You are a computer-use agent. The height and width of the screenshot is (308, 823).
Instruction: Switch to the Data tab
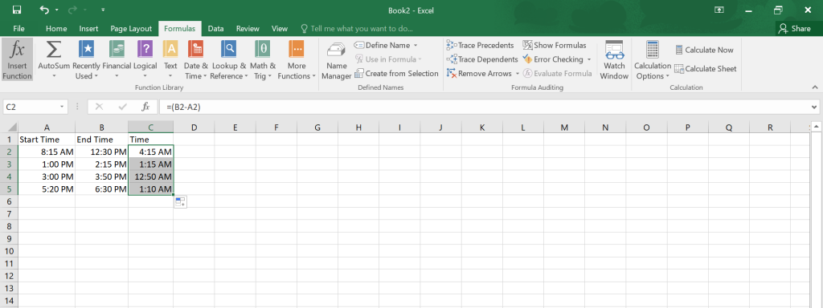pos(215,29)
